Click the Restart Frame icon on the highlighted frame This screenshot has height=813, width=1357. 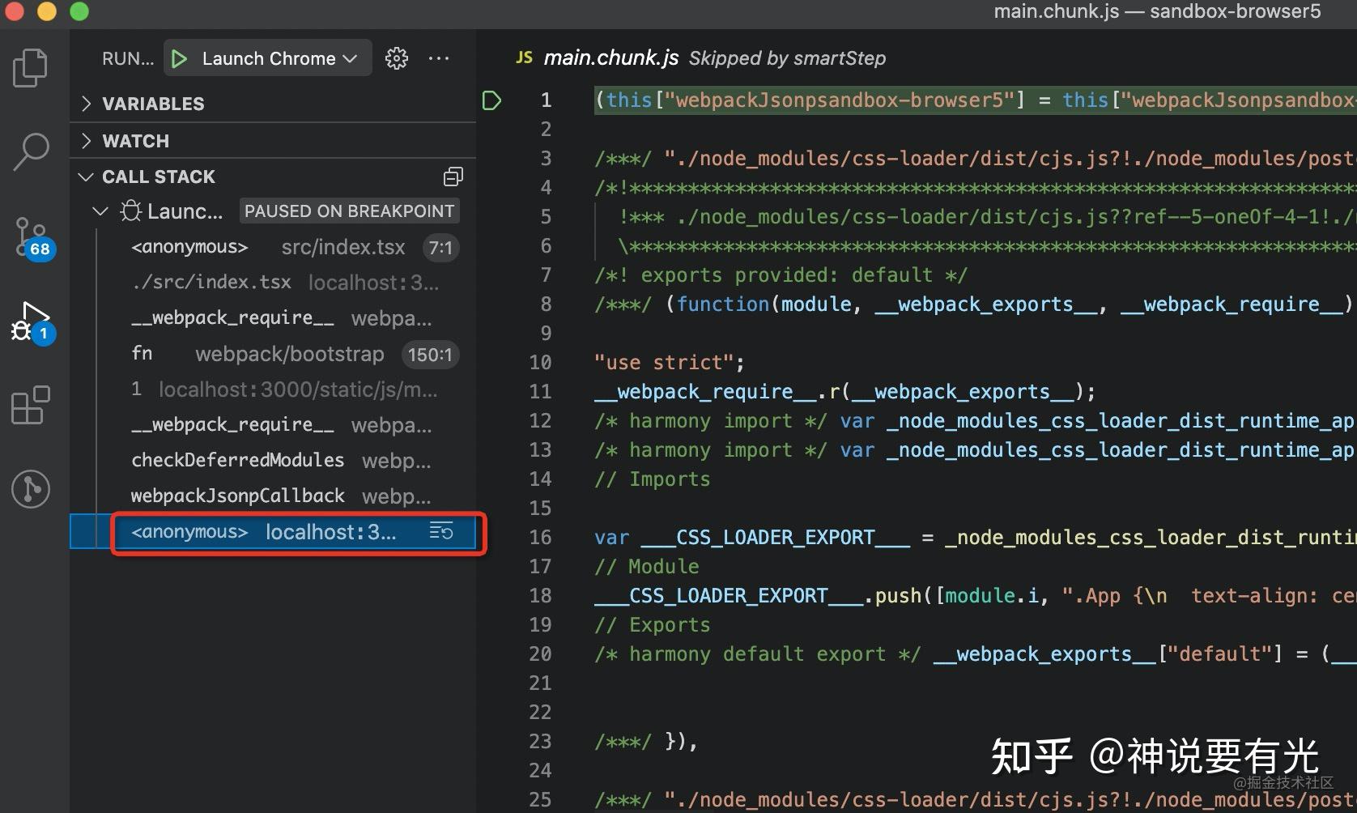click(x=441, y=531)
